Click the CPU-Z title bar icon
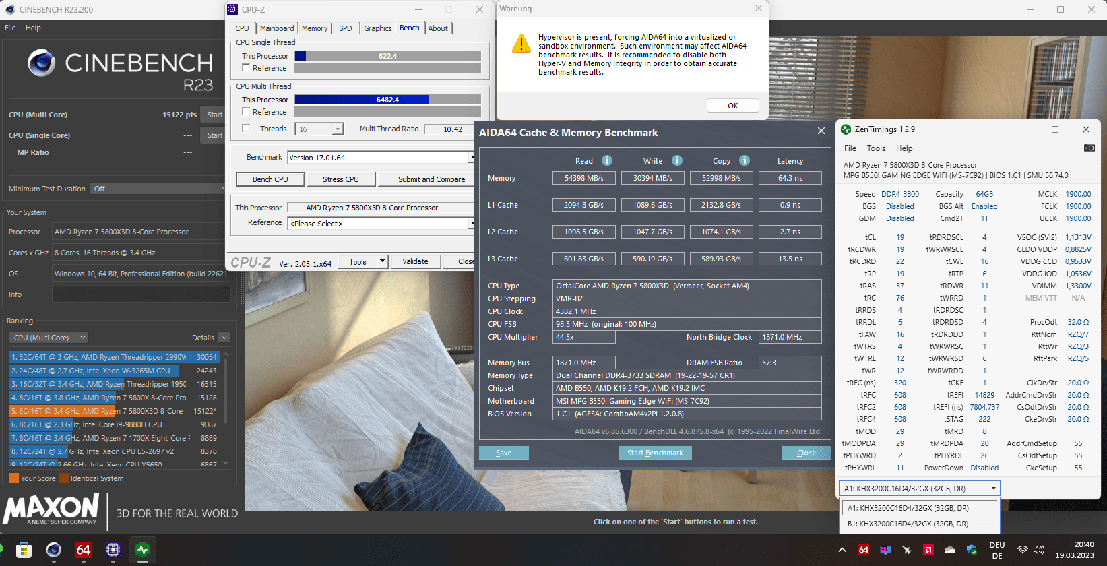1107x566 pixels. tap(233, 9)
